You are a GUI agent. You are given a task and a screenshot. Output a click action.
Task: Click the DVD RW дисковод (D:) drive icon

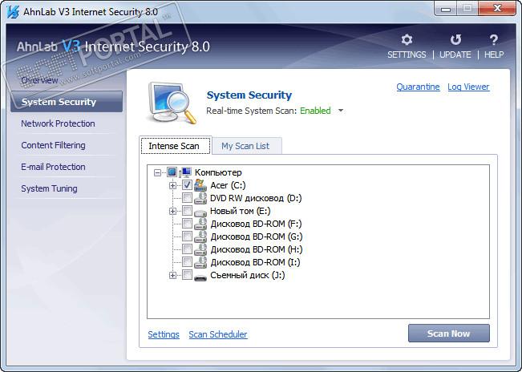point(200,198)
